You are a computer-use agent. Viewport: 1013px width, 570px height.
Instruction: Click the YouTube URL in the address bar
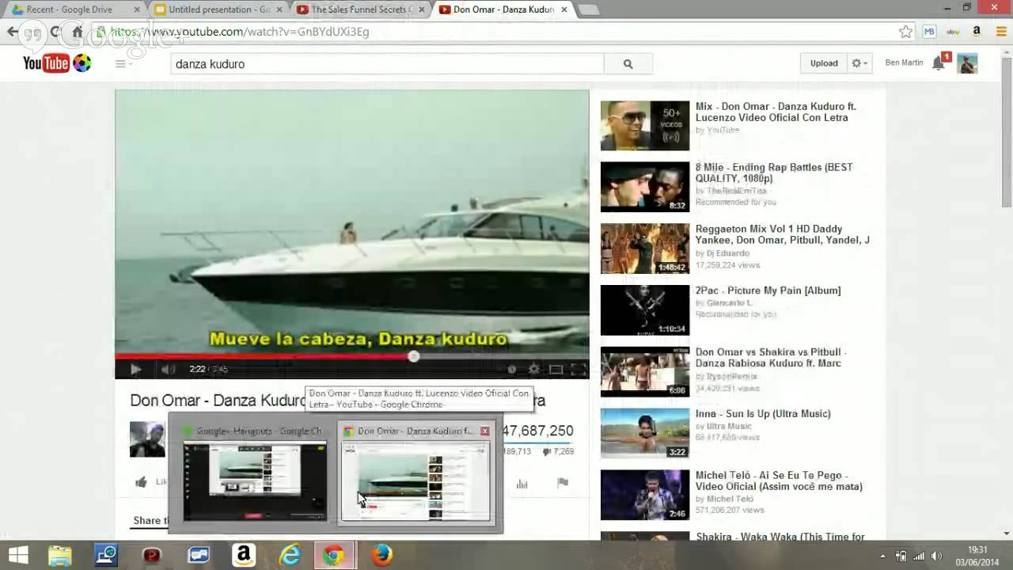pyautogui.click(x=239, y=32)
